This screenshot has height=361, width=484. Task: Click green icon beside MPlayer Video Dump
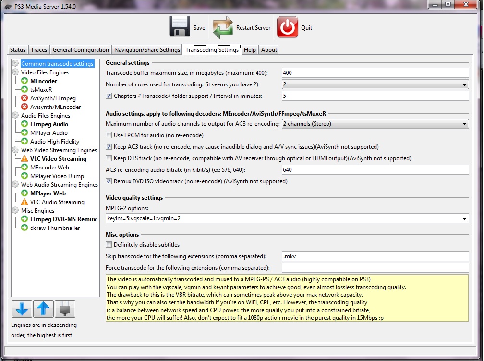24,176
